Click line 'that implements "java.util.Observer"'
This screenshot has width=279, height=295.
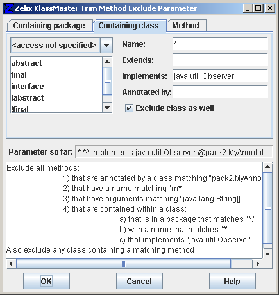point(185,240)
